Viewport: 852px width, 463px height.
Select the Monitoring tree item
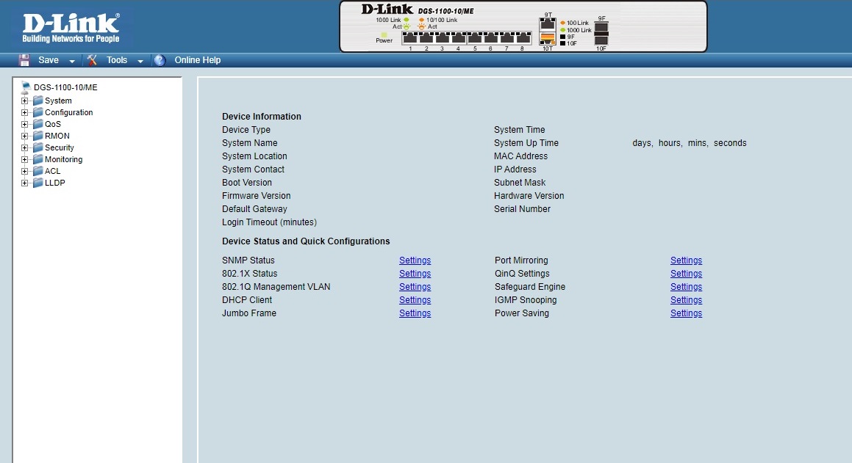point(63,159)
